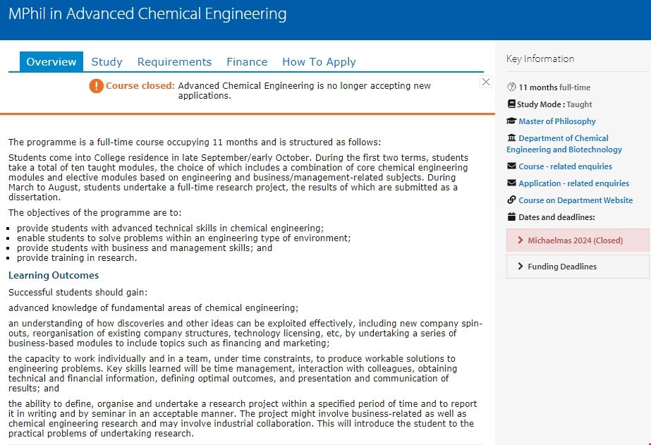Click envelope icon beside Application - related enquiries
The height and width of the screenshot is (445, 651).
512,183
